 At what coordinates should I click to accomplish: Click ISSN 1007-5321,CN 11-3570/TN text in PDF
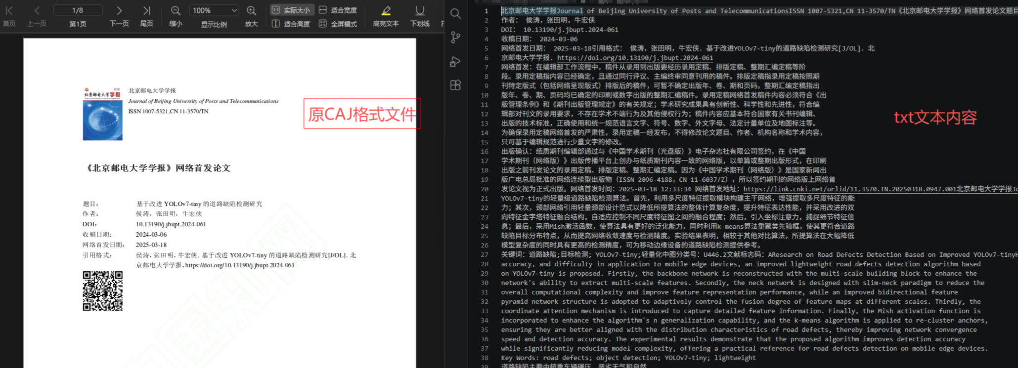(169, 111)
